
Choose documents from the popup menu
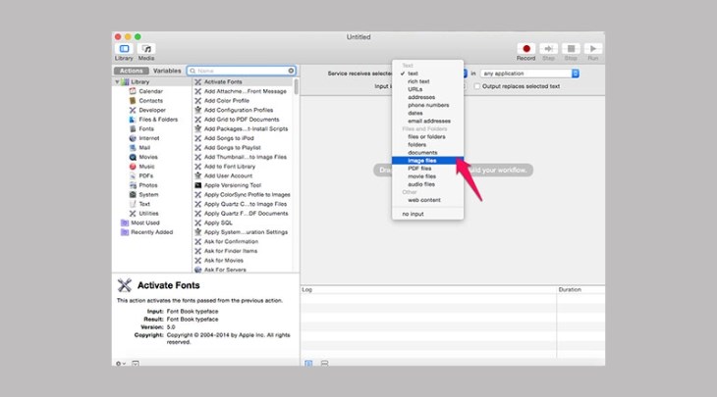pyautogui.click(x=427, y=152)
